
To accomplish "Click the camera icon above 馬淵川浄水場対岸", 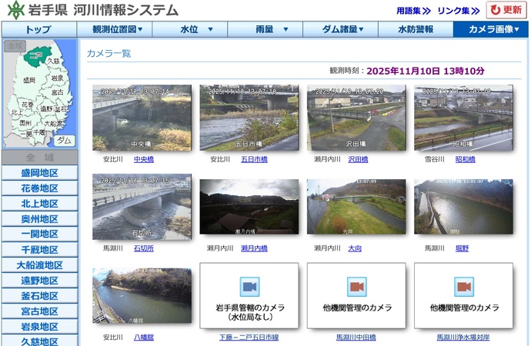I will tap(464, 287).
